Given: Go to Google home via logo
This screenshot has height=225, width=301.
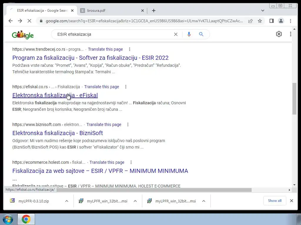Looking at the screenshot, I should (x=23, y=35).
